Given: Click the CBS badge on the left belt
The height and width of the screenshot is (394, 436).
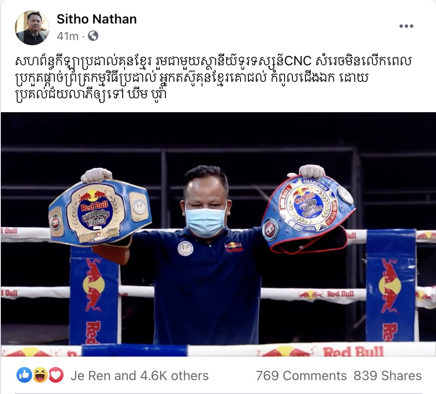Looking at the screenshot, I should [55, 224].
